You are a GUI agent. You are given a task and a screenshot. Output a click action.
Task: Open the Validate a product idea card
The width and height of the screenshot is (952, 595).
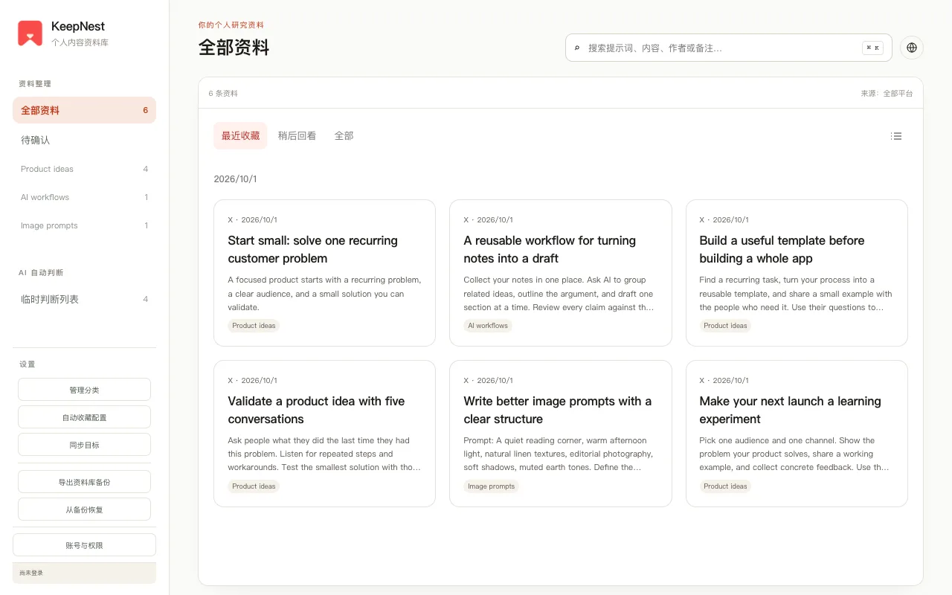[324, 434]
